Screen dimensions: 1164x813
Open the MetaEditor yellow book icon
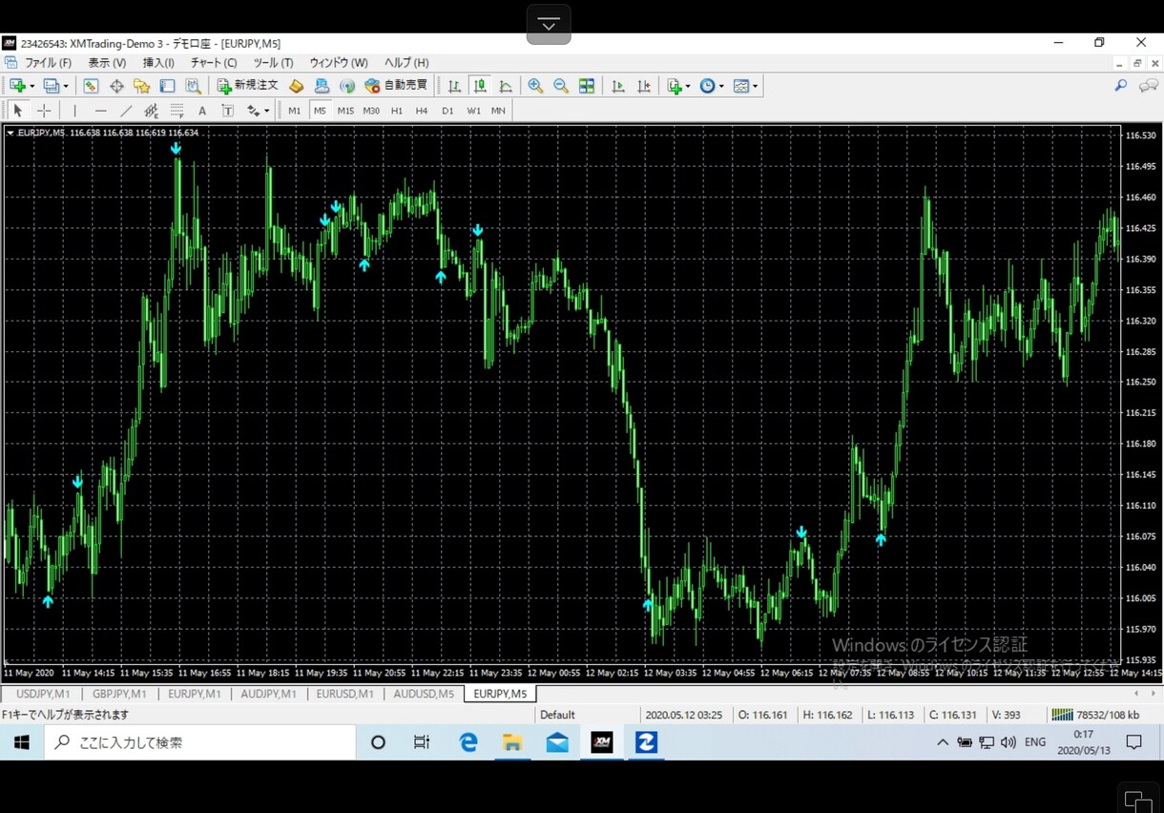pos(296,86)
